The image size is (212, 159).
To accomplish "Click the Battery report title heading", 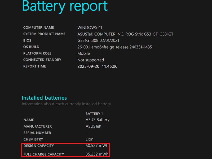I will click(x=65, y=6).
